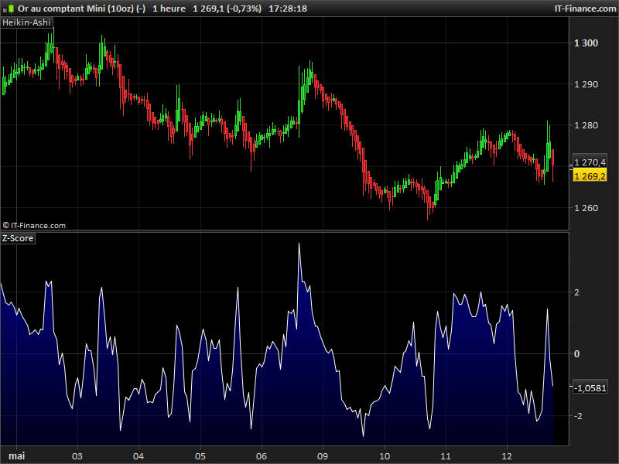Click date marker 12 on the time axis
Screen dimensions: 619x464
click(507, 455)
